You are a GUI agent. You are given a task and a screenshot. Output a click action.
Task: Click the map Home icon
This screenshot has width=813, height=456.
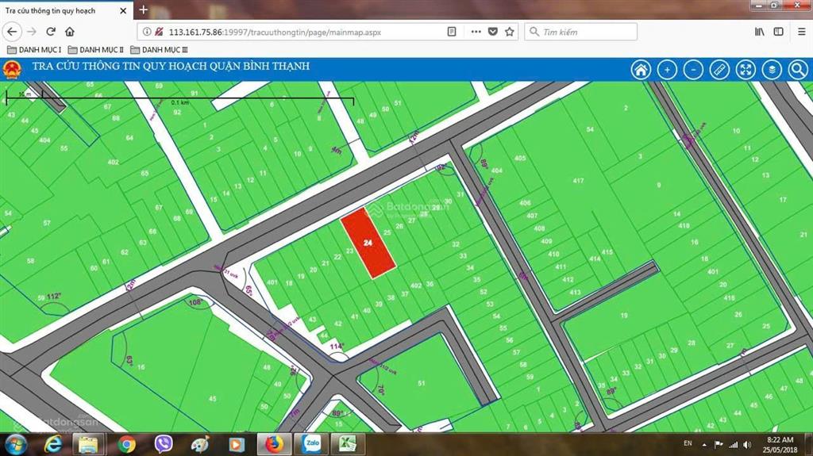pos(641,70)
